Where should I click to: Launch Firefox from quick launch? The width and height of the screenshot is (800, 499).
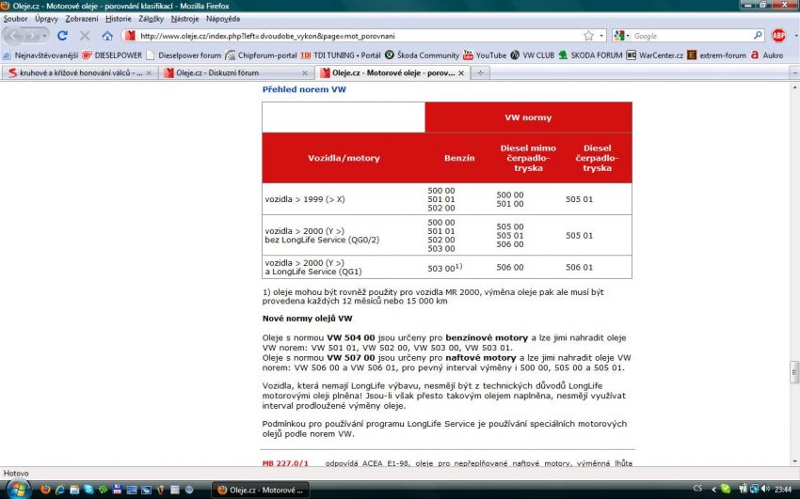45,490
